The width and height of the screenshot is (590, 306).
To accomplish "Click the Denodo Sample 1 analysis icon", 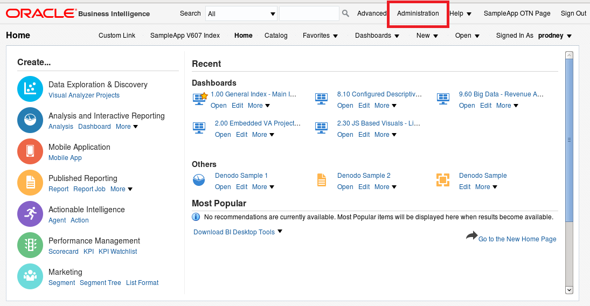I will pos(199,180).
